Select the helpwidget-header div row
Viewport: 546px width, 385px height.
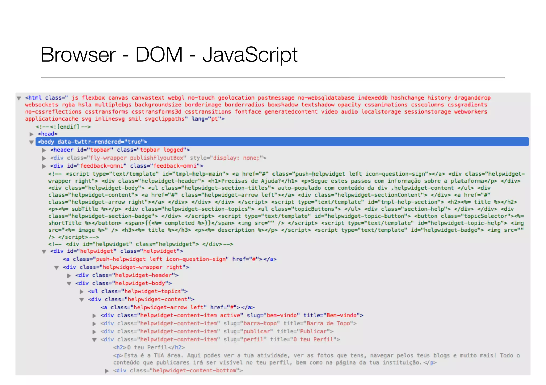pos(127,275)
